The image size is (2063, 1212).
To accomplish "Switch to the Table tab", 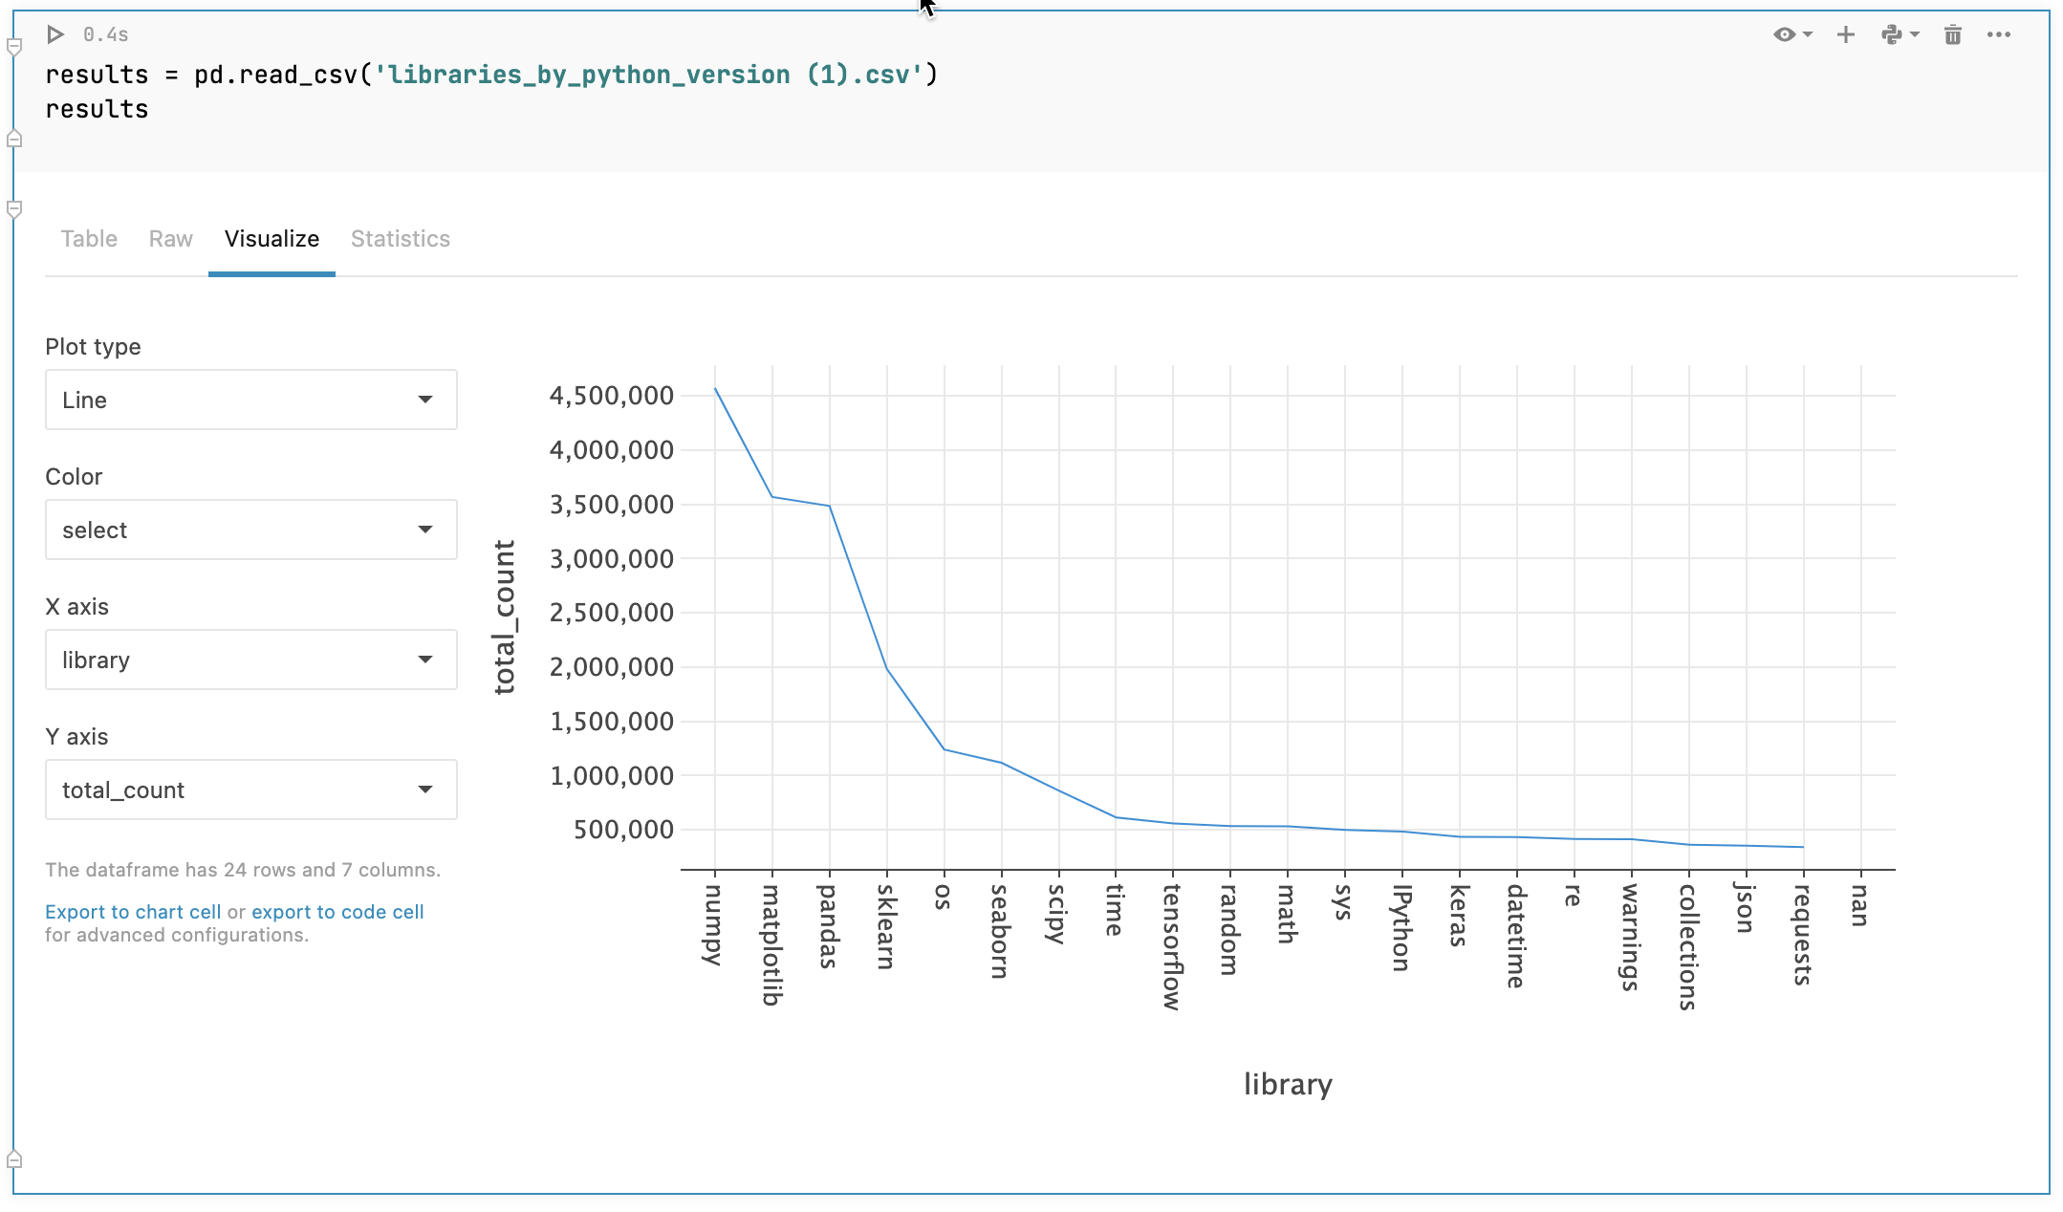I will coord(89,239).
